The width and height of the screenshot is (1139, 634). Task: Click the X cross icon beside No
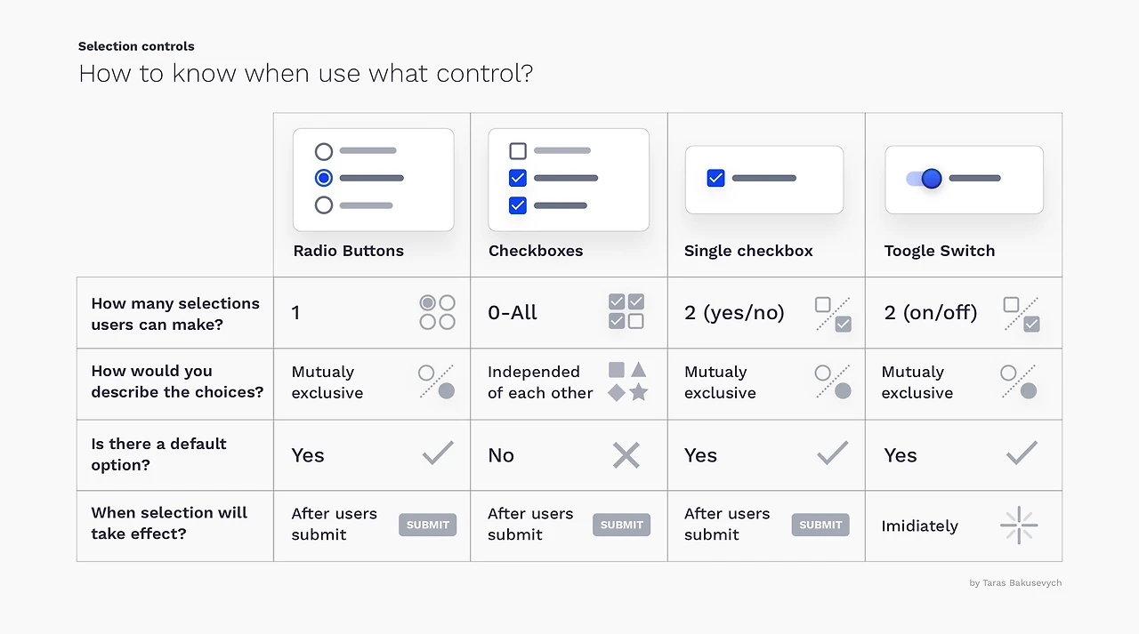pyautogui.click(x=626, y=455)
